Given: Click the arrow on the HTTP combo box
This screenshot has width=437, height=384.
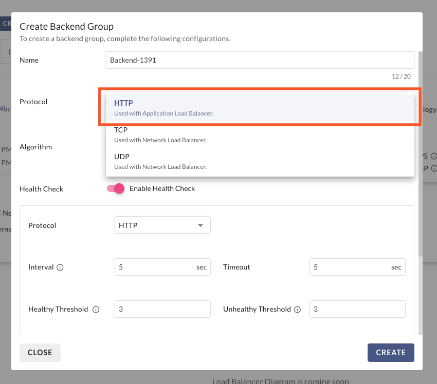Looking at the screenshot, I should pos(201,225).
